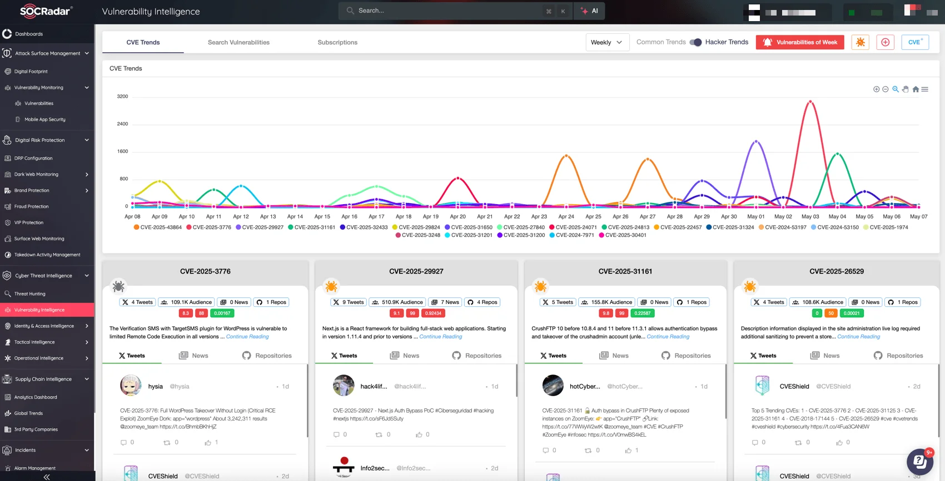Screen dimensions: 945x481
Task: Click Continue Reading on CVE-2025-3776 card
Action: point(247,337)
